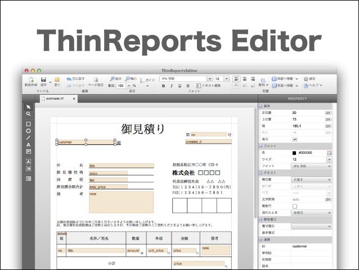Viewport: 359px width, 270px height.
Task: Select the note block in the form
Action: [x=121, y=202]
